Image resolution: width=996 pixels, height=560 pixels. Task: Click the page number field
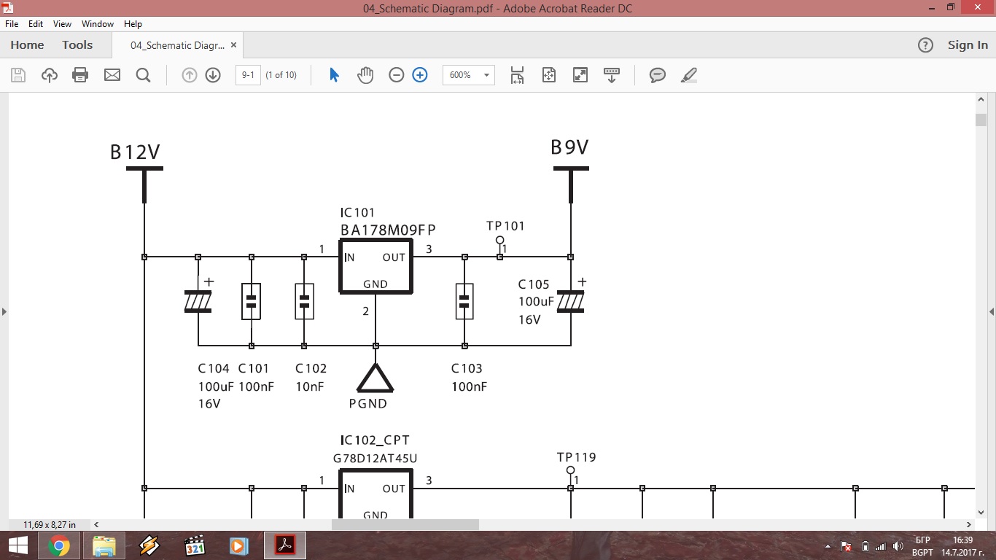248,75
